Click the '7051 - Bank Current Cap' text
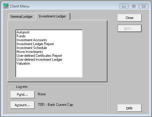Screen dimensions: 152x117 (x=55, y=105)
